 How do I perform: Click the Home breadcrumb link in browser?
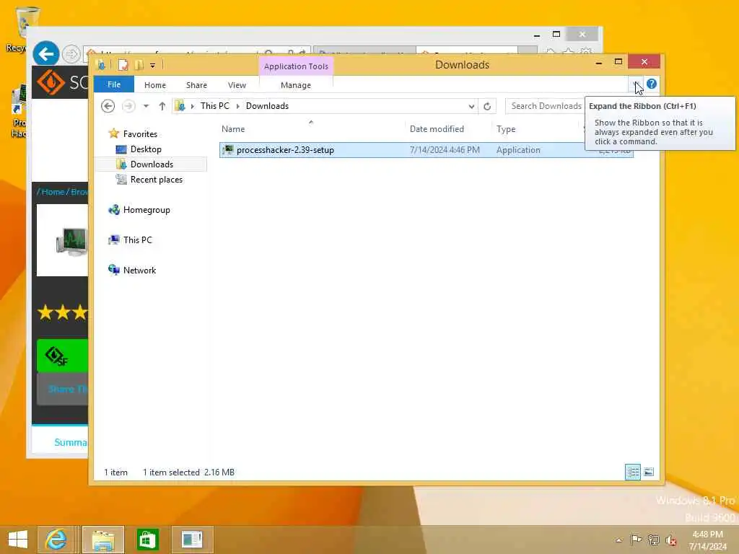[53, 192]
